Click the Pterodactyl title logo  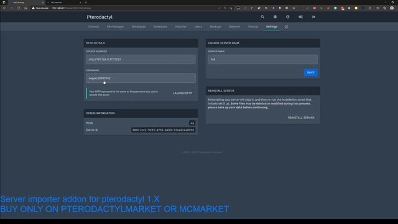click(99, 17)
